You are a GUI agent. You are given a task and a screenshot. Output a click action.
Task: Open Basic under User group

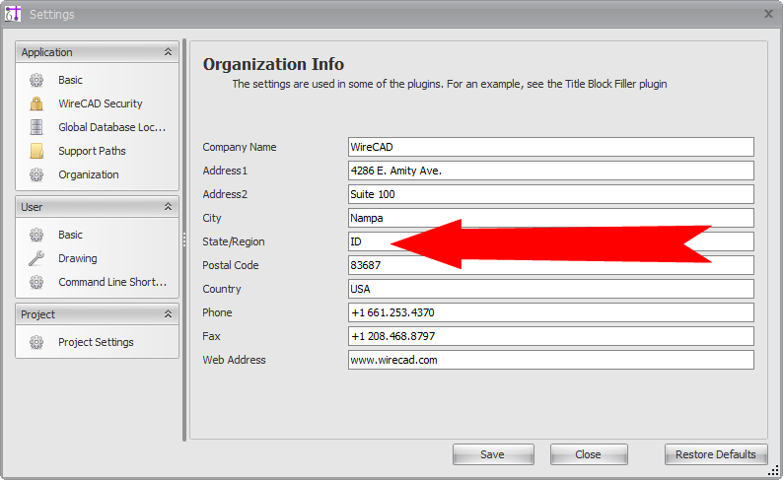(70, 235)
